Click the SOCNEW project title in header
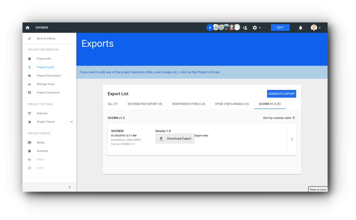Screen dimensions: 356x220 pos(42,28)
